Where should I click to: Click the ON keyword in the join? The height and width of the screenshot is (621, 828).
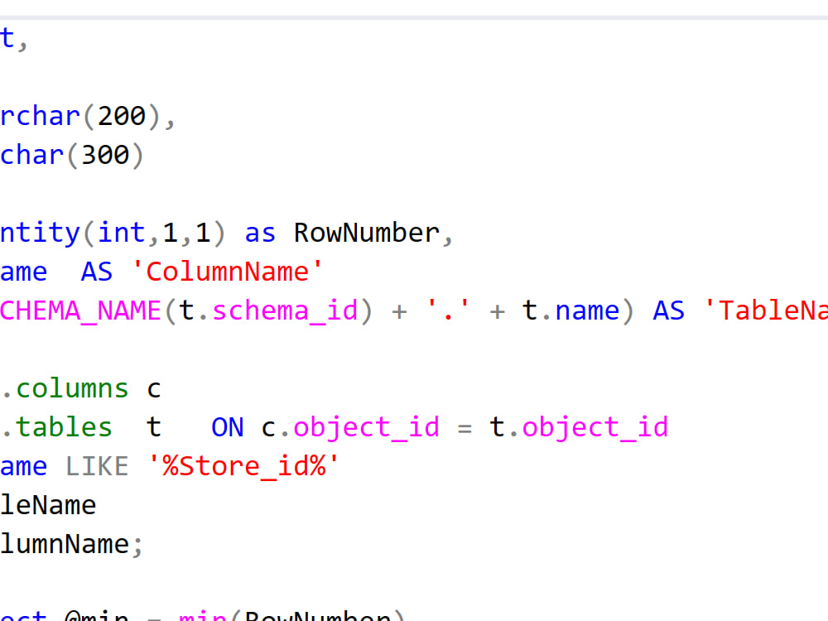click(228, 427)
